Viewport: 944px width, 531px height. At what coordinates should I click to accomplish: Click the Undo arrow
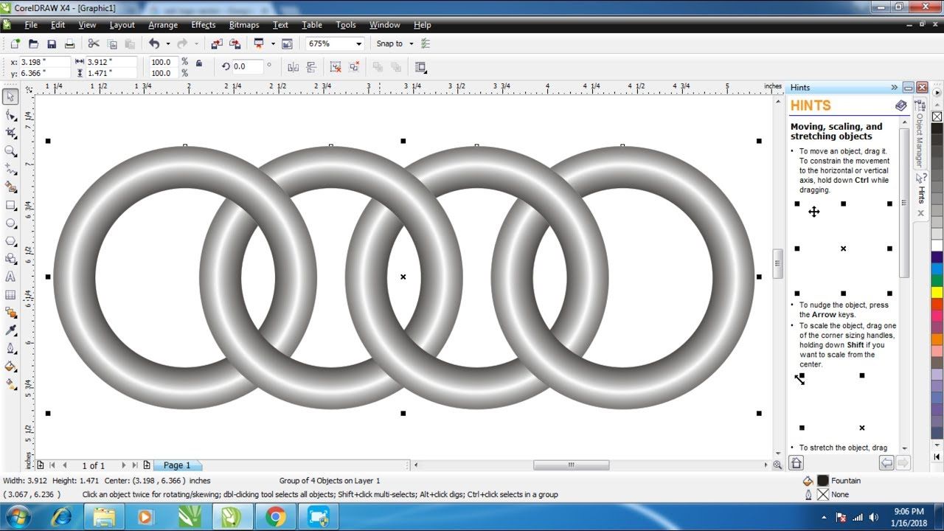click(x=154, y=44)
